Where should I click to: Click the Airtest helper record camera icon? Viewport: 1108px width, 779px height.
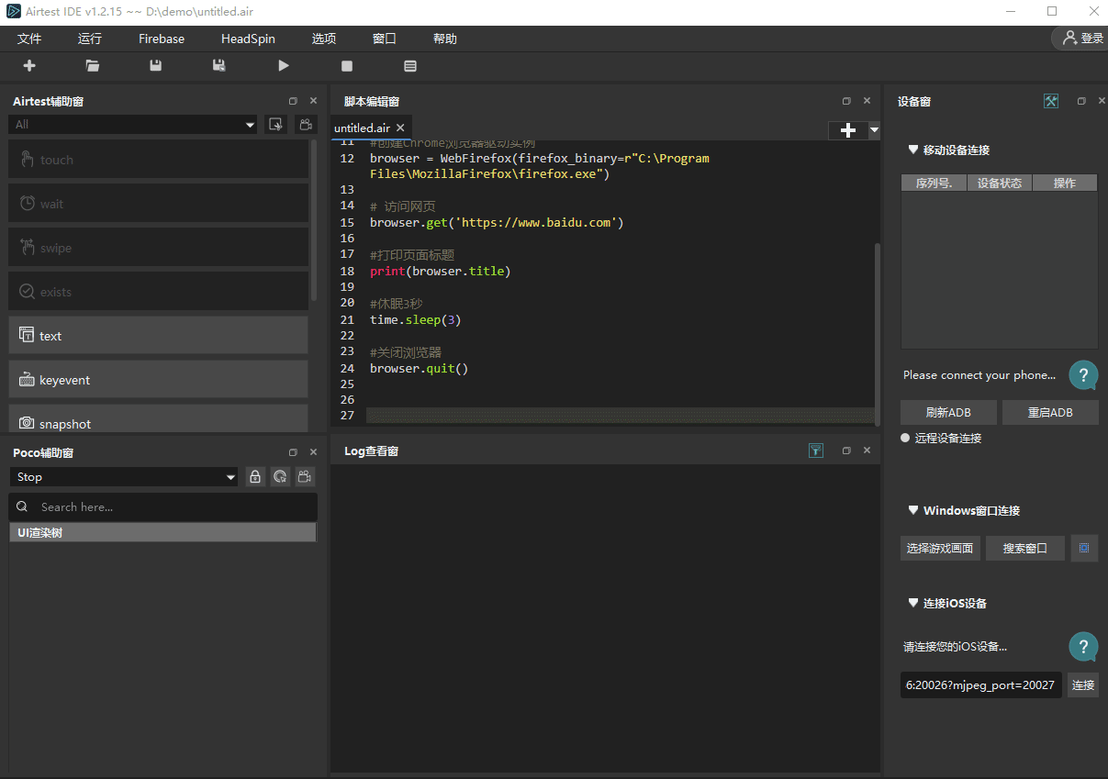coord(304,125)
